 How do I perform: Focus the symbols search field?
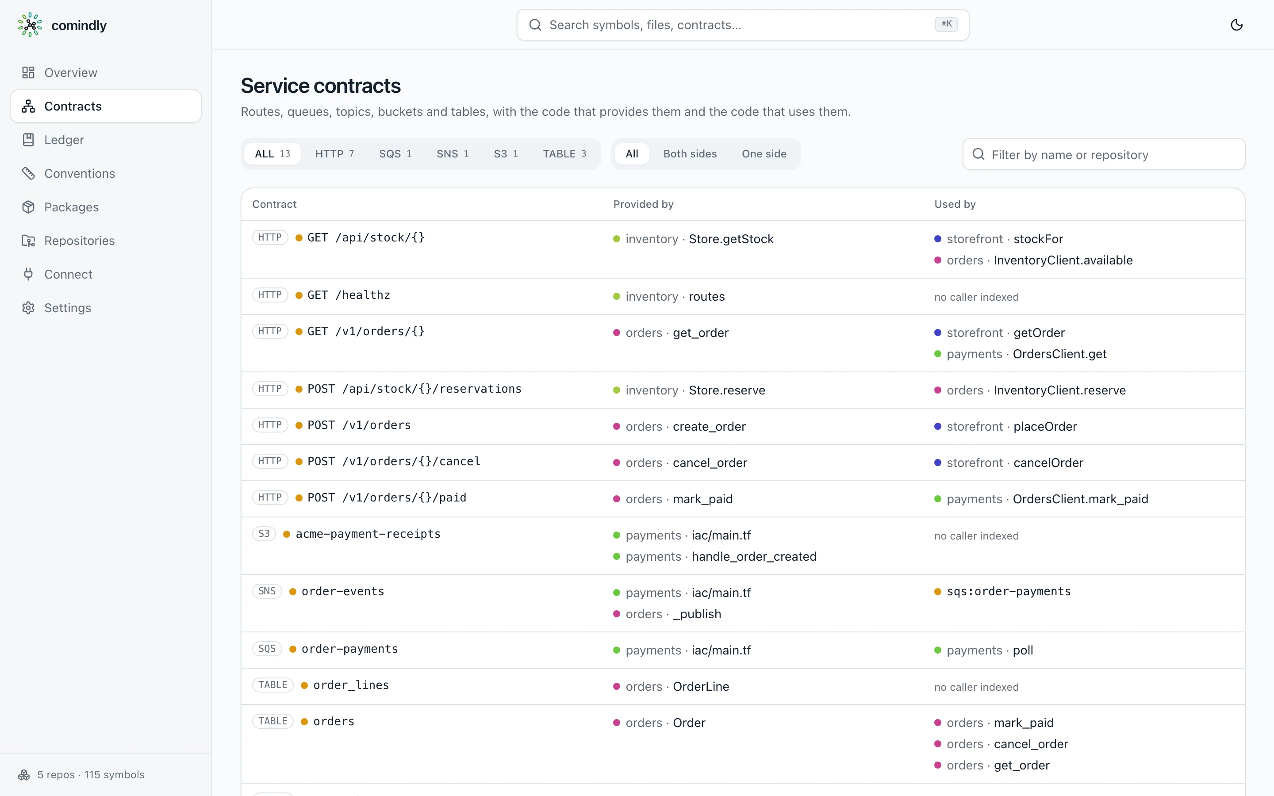coord(743,25)
